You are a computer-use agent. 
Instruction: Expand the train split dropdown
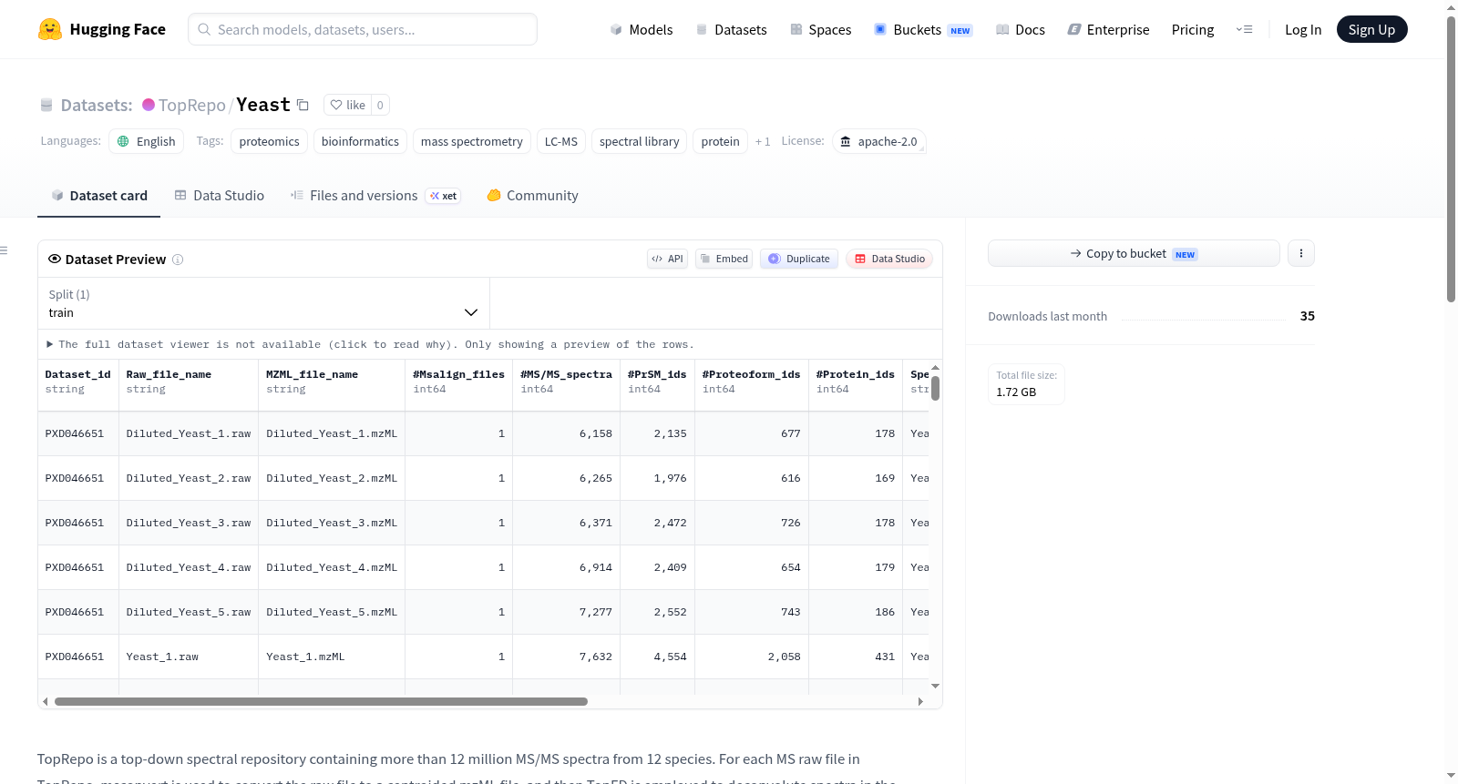coord(263,303)
